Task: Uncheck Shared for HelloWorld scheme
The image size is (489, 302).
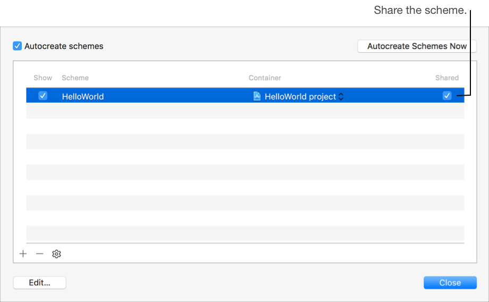Action: 447,96
